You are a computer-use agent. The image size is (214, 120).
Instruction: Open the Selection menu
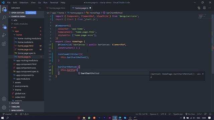[x=24, y=3]
